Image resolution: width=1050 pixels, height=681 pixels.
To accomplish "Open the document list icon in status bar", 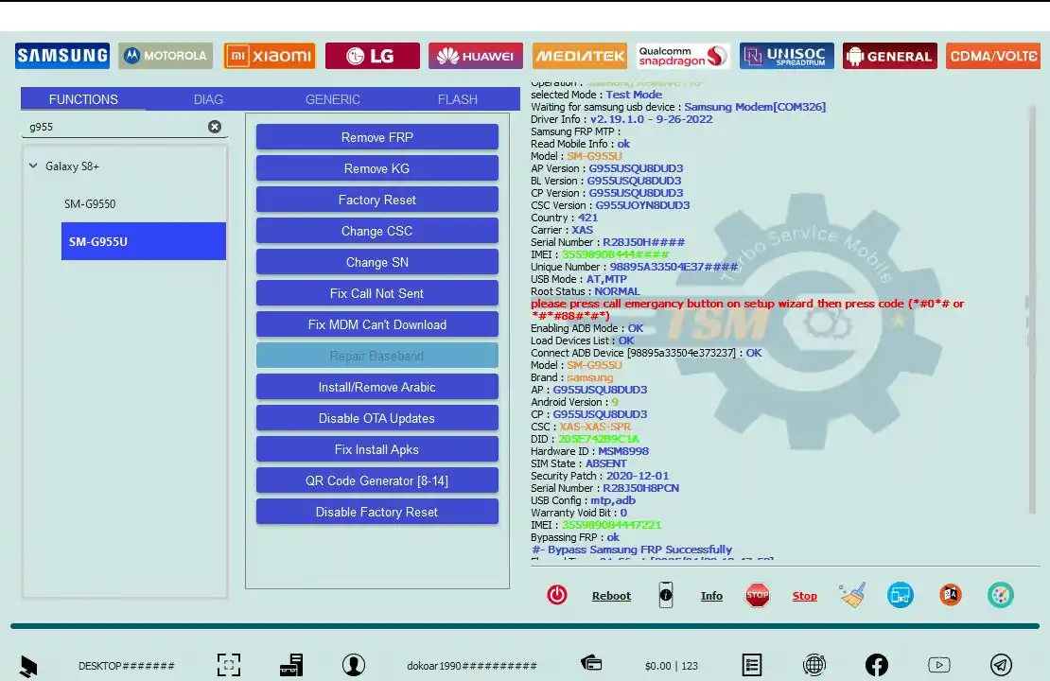I will 752,665.
